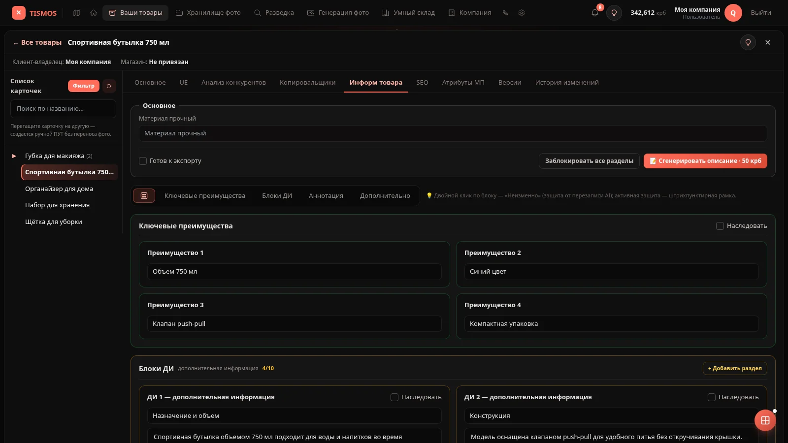The height and width of the screenshot is (443, 788).
Task: Open the История изменений tab
Action: pos(567,83)
